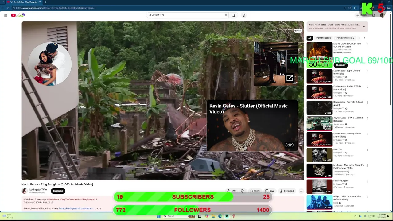
Task: Open the k-evingates.lnk.to stream link
Action: 76,209
